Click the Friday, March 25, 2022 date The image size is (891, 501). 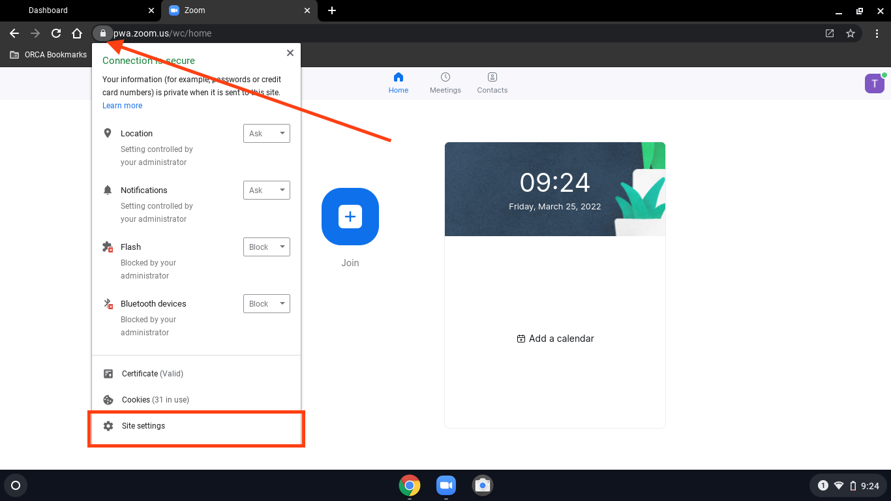(x=555, y=206)
